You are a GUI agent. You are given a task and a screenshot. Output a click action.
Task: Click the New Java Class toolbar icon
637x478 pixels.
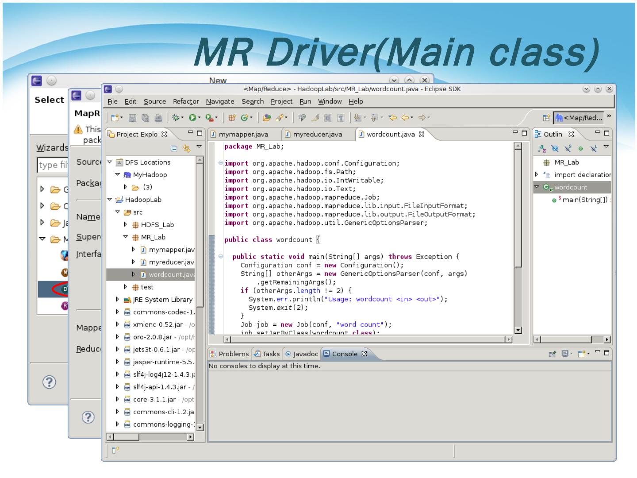pyautogui.click(x=245, y=118)
